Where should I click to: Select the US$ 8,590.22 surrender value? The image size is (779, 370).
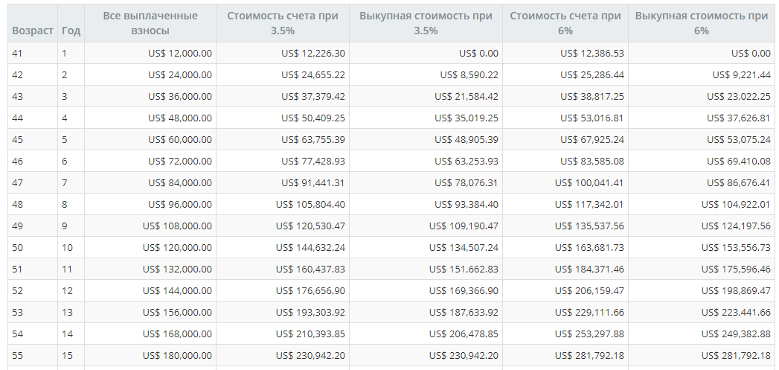pyautogui.click(x=426, y=74)
